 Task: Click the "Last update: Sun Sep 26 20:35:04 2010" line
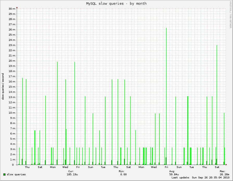[200, 177]
